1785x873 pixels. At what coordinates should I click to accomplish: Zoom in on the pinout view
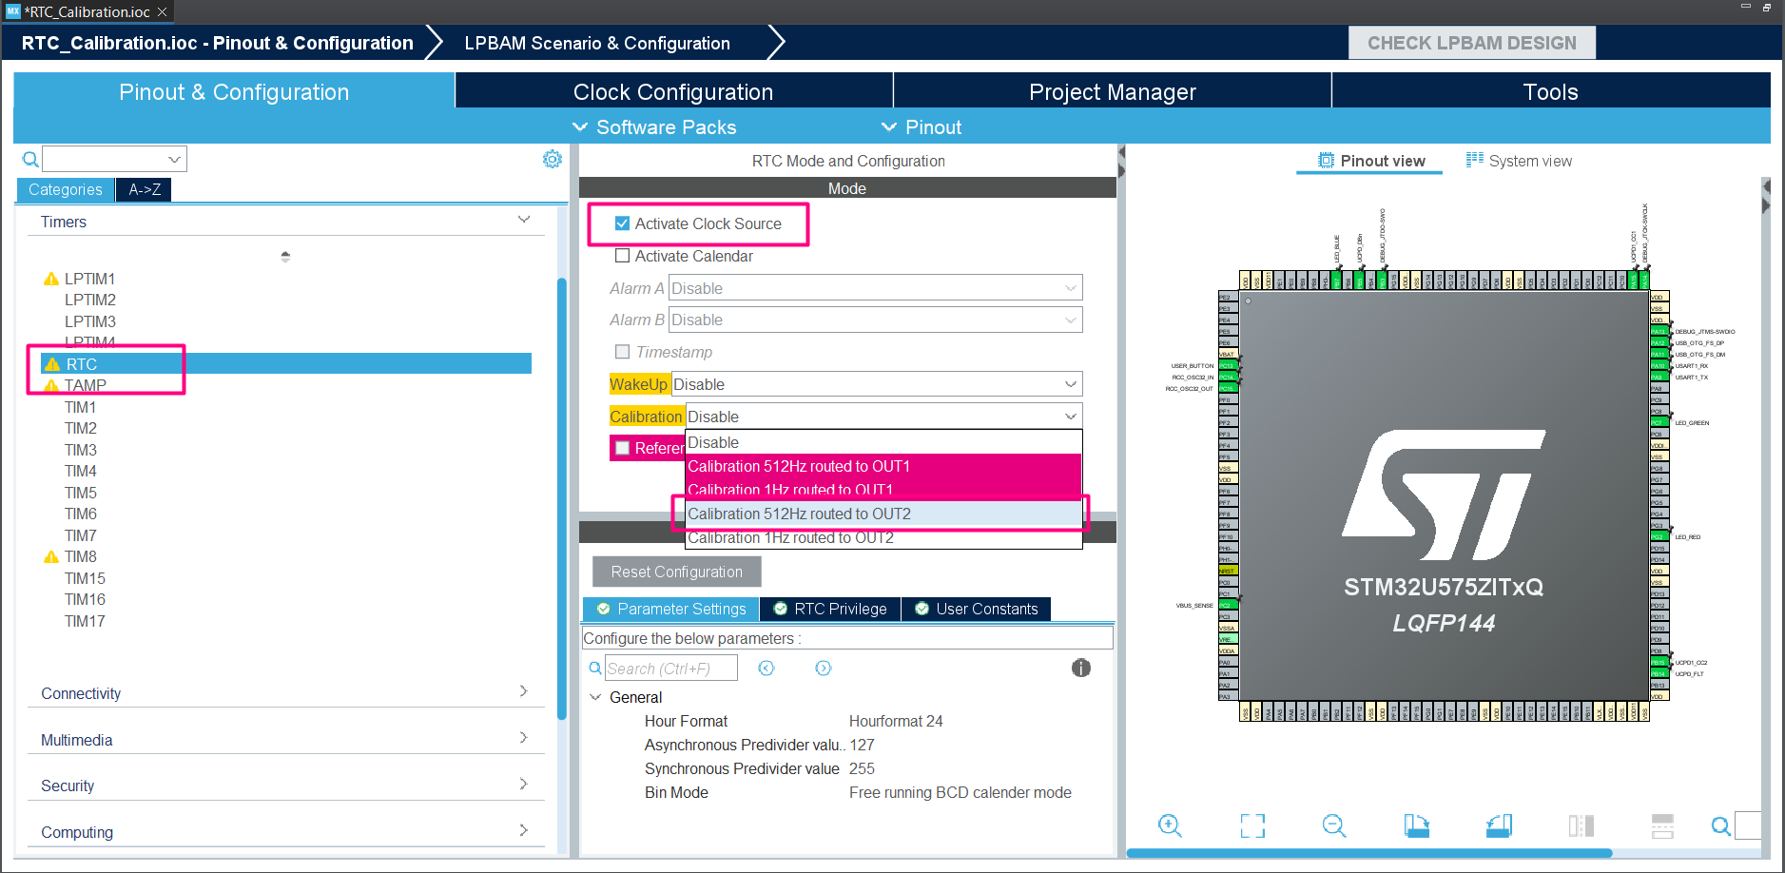[1170, 825]
